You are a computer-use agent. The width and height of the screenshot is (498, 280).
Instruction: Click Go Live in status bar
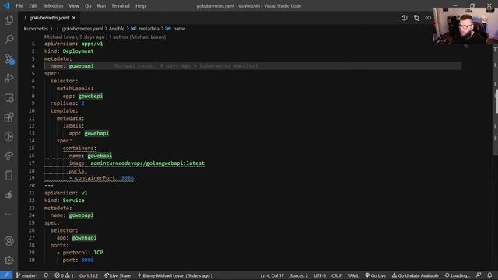click(x=375, y=275)
